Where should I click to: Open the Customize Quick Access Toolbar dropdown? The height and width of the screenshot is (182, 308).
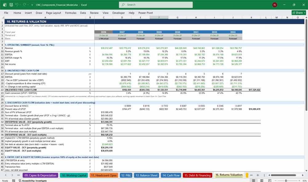[x=32, y=5]
